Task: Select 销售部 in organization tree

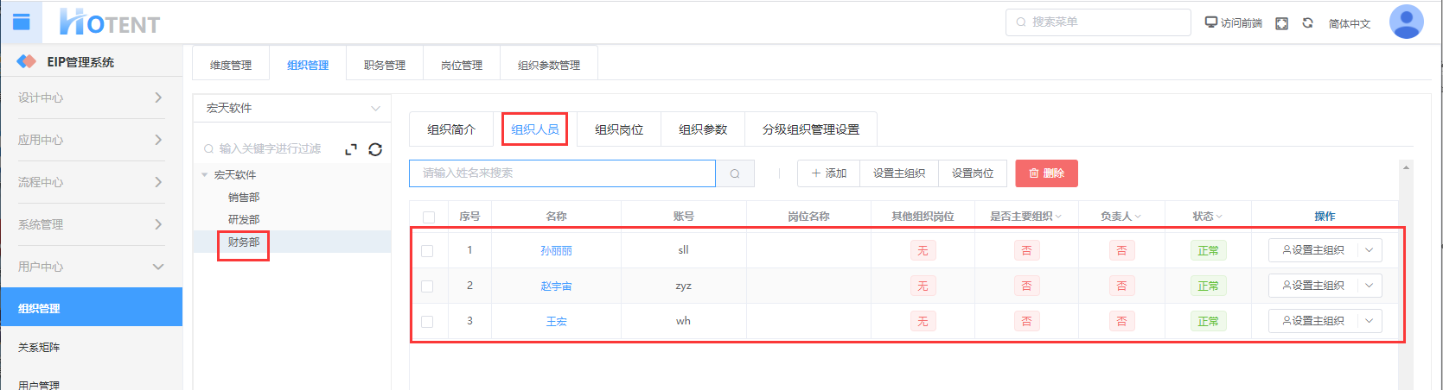Action: click(244, 198)
